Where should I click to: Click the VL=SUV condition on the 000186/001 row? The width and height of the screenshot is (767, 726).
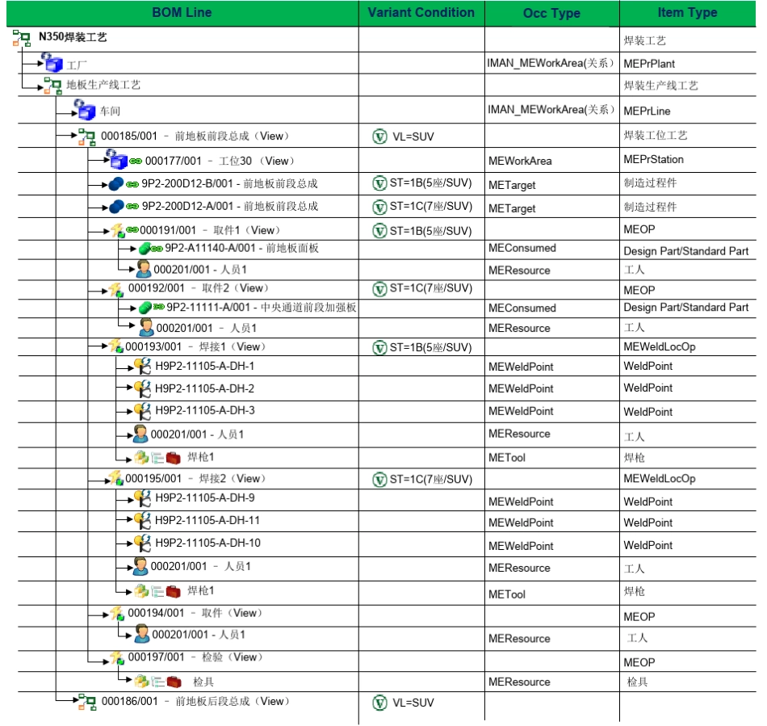413,703
